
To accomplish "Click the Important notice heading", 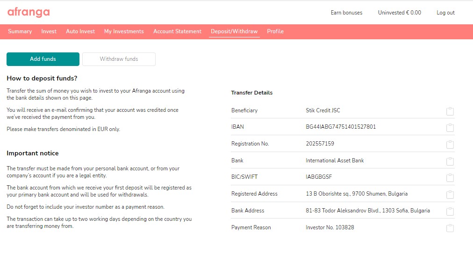I will click(x=33, y=153).
